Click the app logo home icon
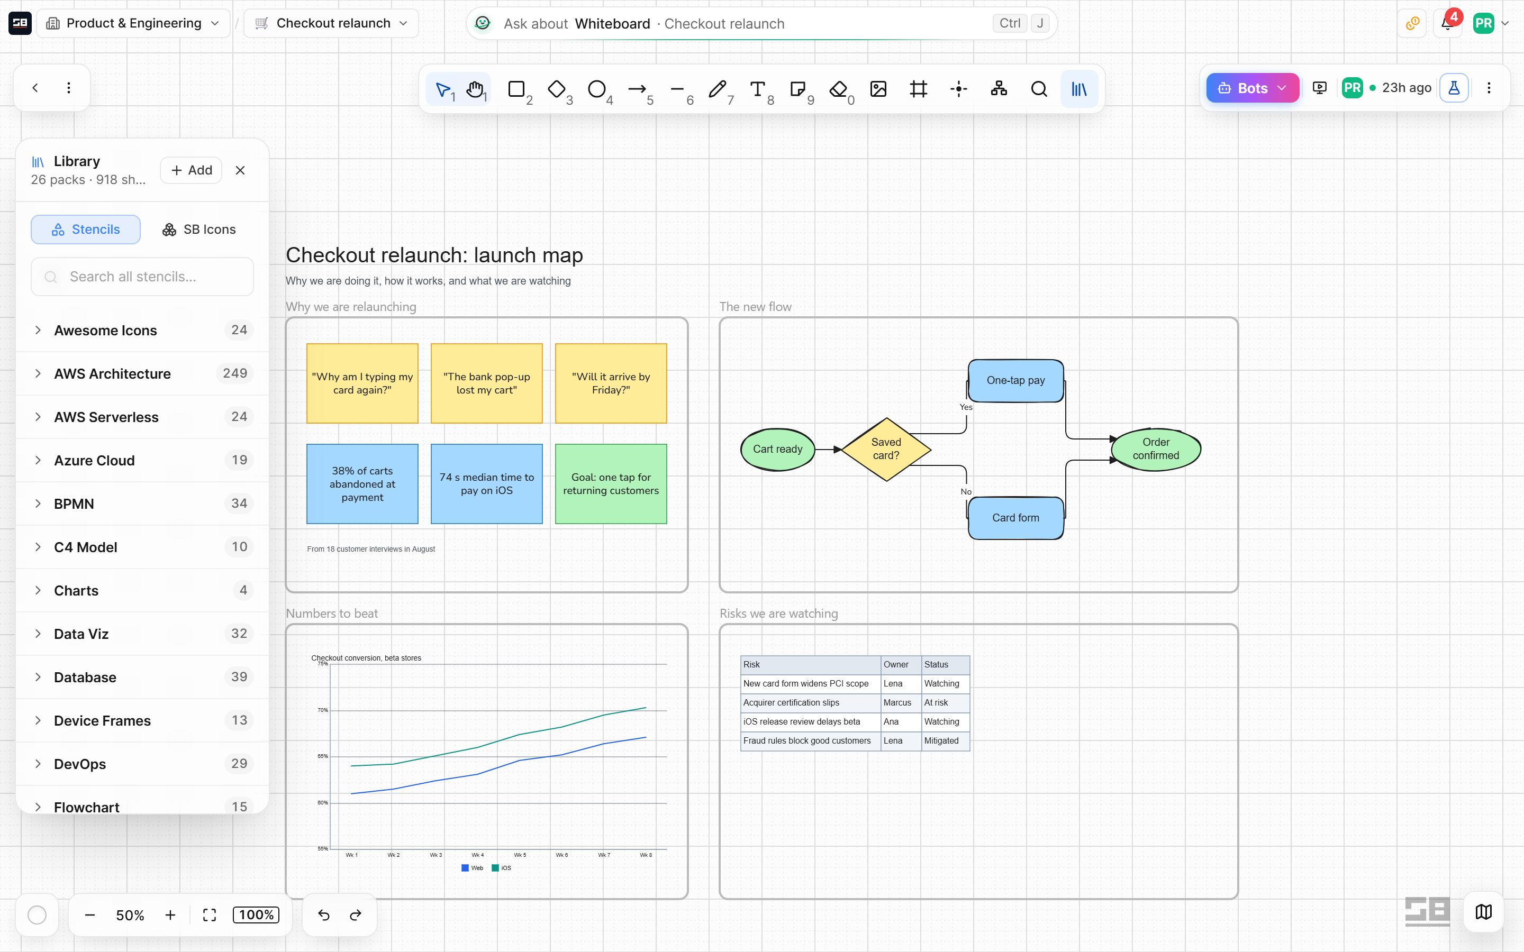The width and height of the screenshot is (1524, 952). click(20, 23)
